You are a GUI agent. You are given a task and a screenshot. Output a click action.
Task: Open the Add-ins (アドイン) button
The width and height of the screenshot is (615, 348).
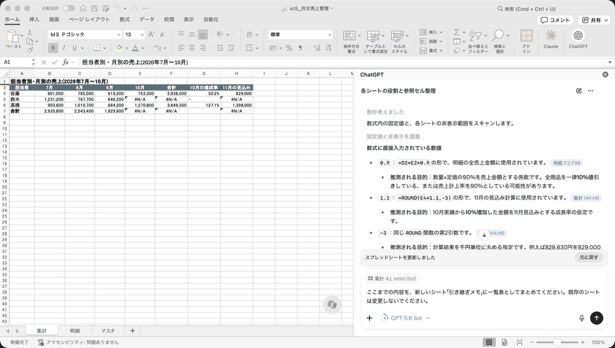(x=526, y=41)
